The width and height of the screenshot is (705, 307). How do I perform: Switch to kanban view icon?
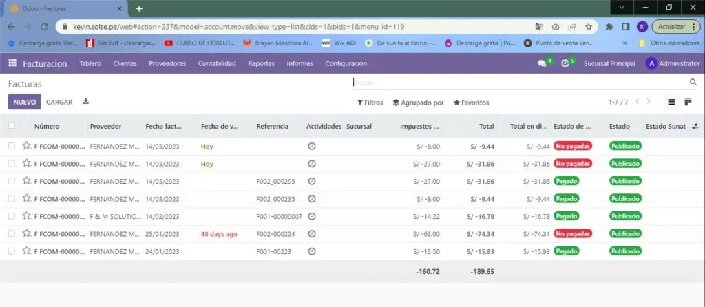click(x=688, y=103)
